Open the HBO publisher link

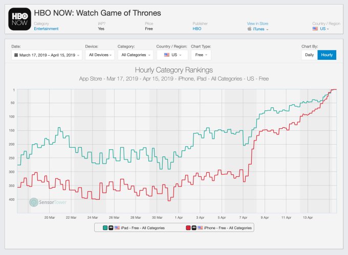(197, 29)
